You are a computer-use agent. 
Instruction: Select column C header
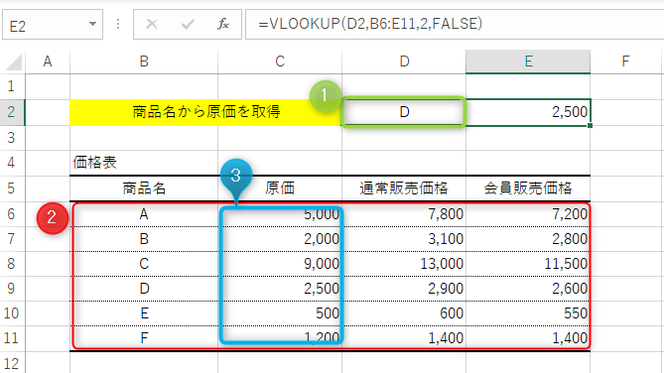click(x=280, y=62)
